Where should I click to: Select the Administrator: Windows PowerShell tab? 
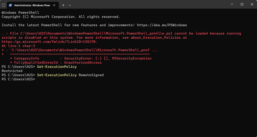coord(32,5)
